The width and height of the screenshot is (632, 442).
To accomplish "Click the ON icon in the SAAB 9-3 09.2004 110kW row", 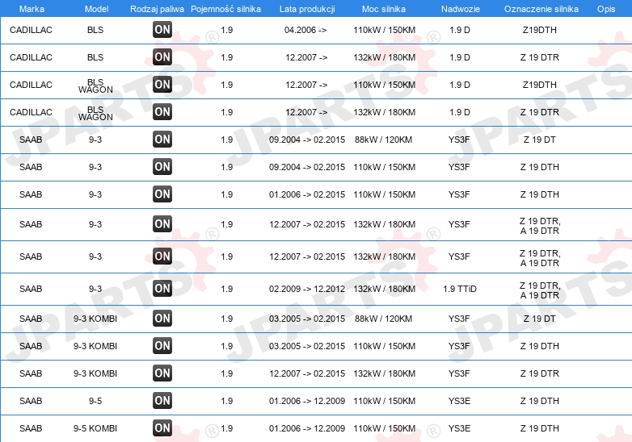I will pyautogui.click(x=162, y=166).
